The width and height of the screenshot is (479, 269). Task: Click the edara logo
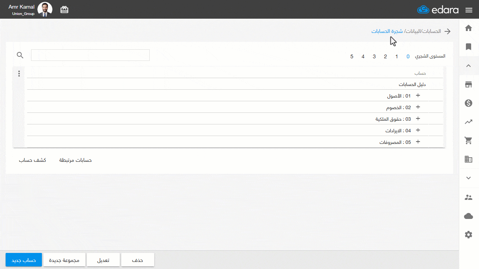438,10
